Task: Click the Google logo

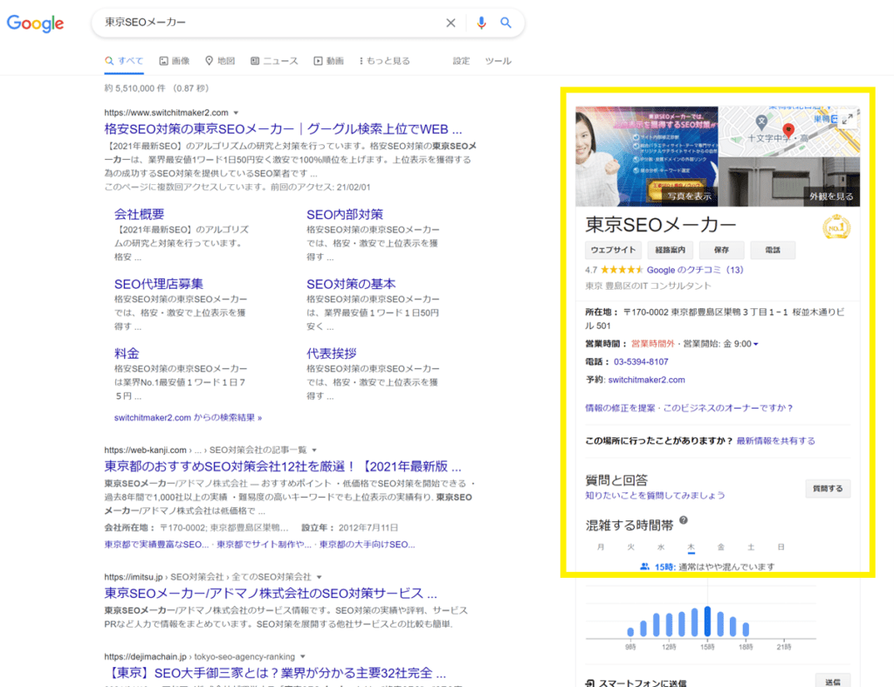Action: [x=35, y=24]
